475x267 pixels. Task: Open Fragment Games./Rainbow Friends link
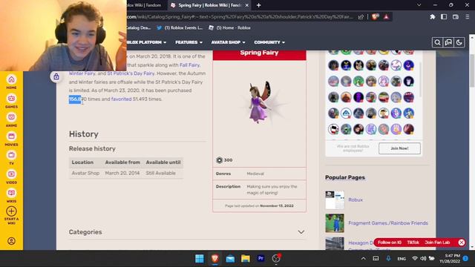pyautogui.click(x=388, y=223)
